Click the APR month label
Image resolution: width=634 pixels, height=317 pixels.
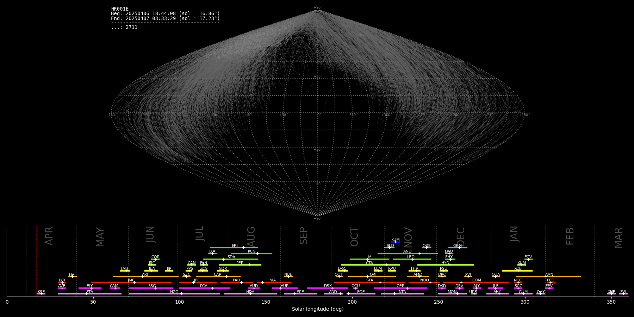pyautogui.click(x=49, y=236)
